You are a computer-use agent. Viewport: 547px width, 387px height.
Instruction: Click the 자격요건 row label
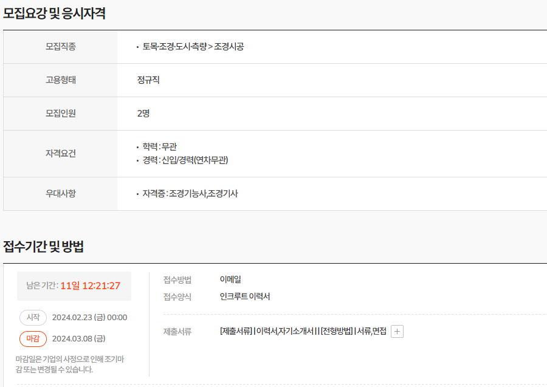[x=61, y=154]
